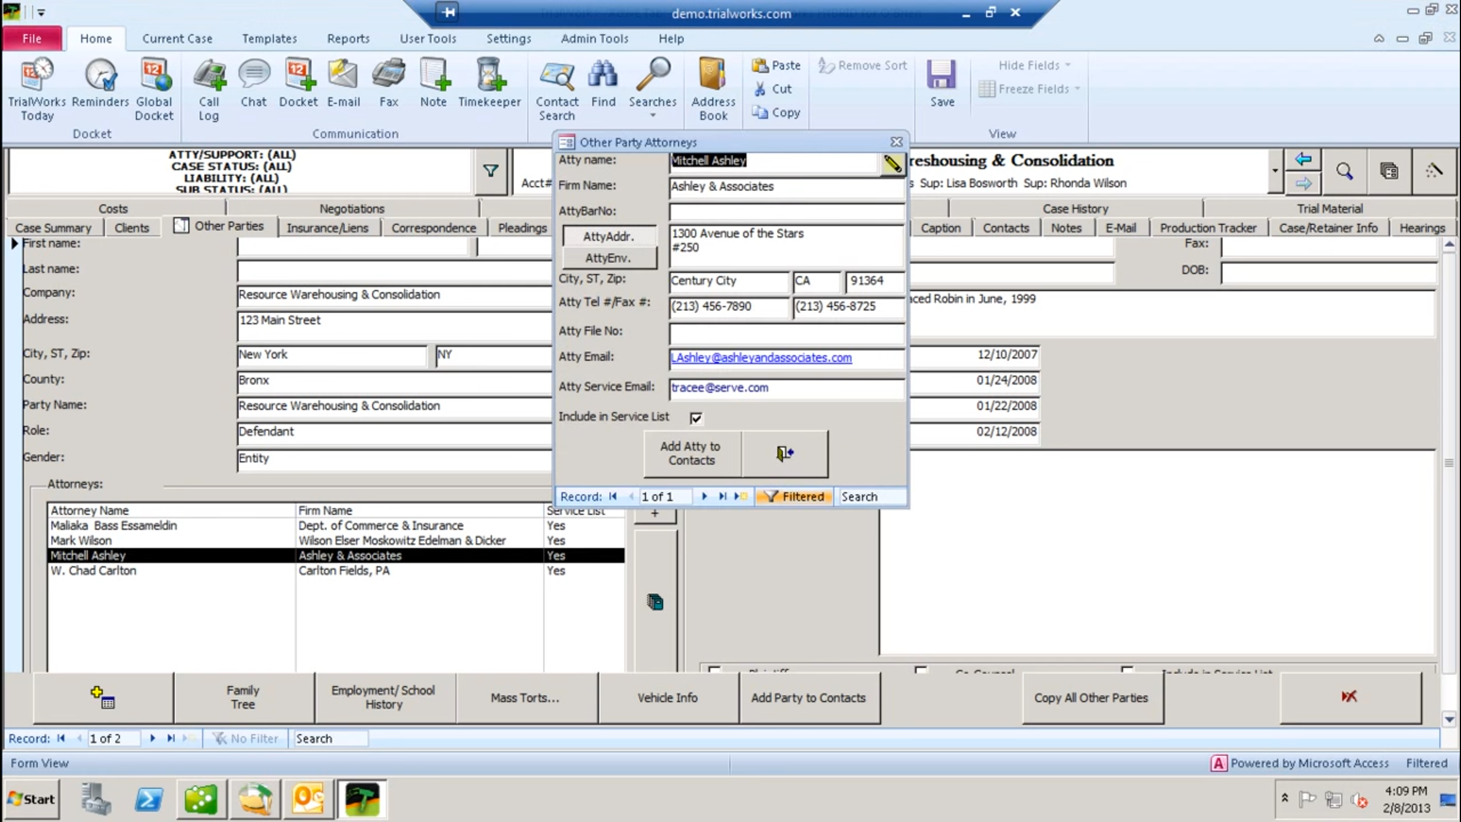Screen dimensions: 1461x822
Task: Create a new Note
Action: click(x=434, y=84)
